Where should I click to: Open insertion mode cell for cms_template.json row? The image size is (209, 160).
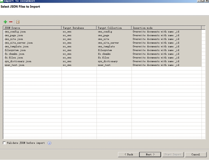[x=166, y=47]
